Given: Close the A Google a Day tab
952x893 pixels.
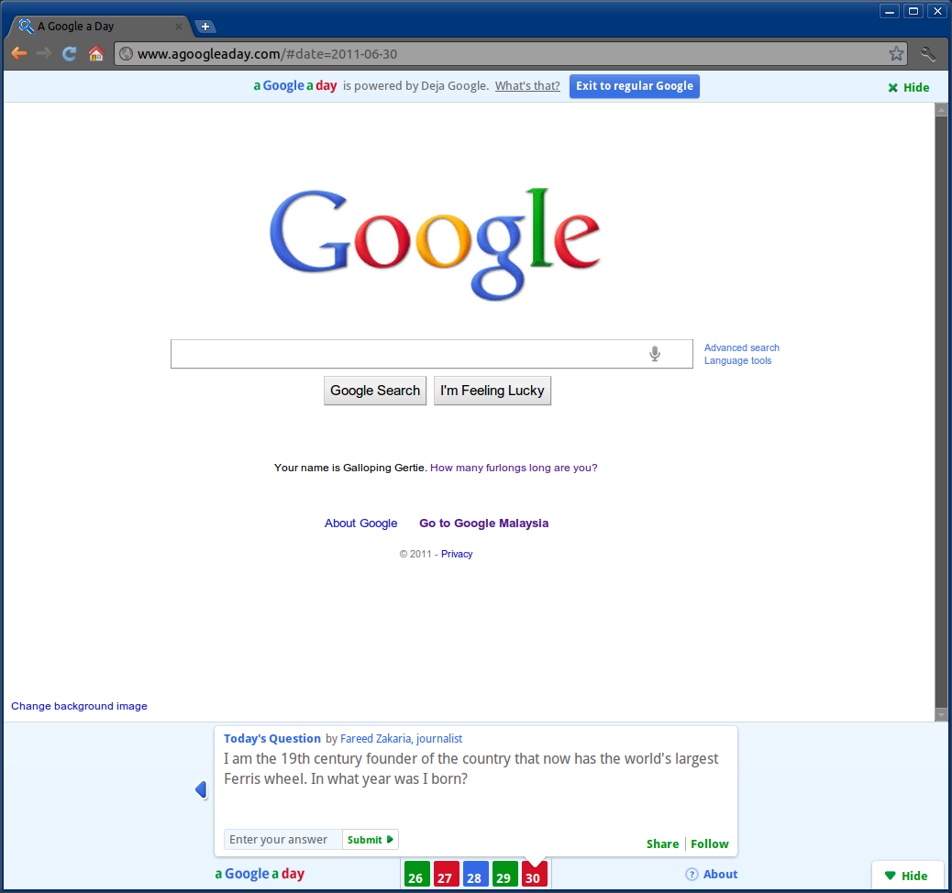Looking at the screenshot, I should tap(179, 26).
